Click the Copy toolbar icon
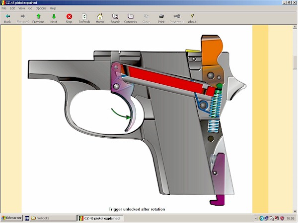 click(x=146, y=18)
